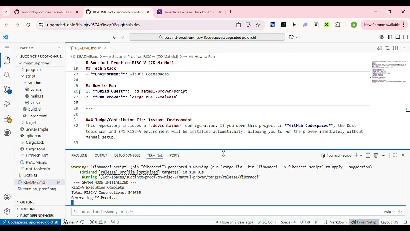Viewport: 410px width, 231px height.
Task: Open the Accounts icon in activity bar
Action: tap(7, 197)
